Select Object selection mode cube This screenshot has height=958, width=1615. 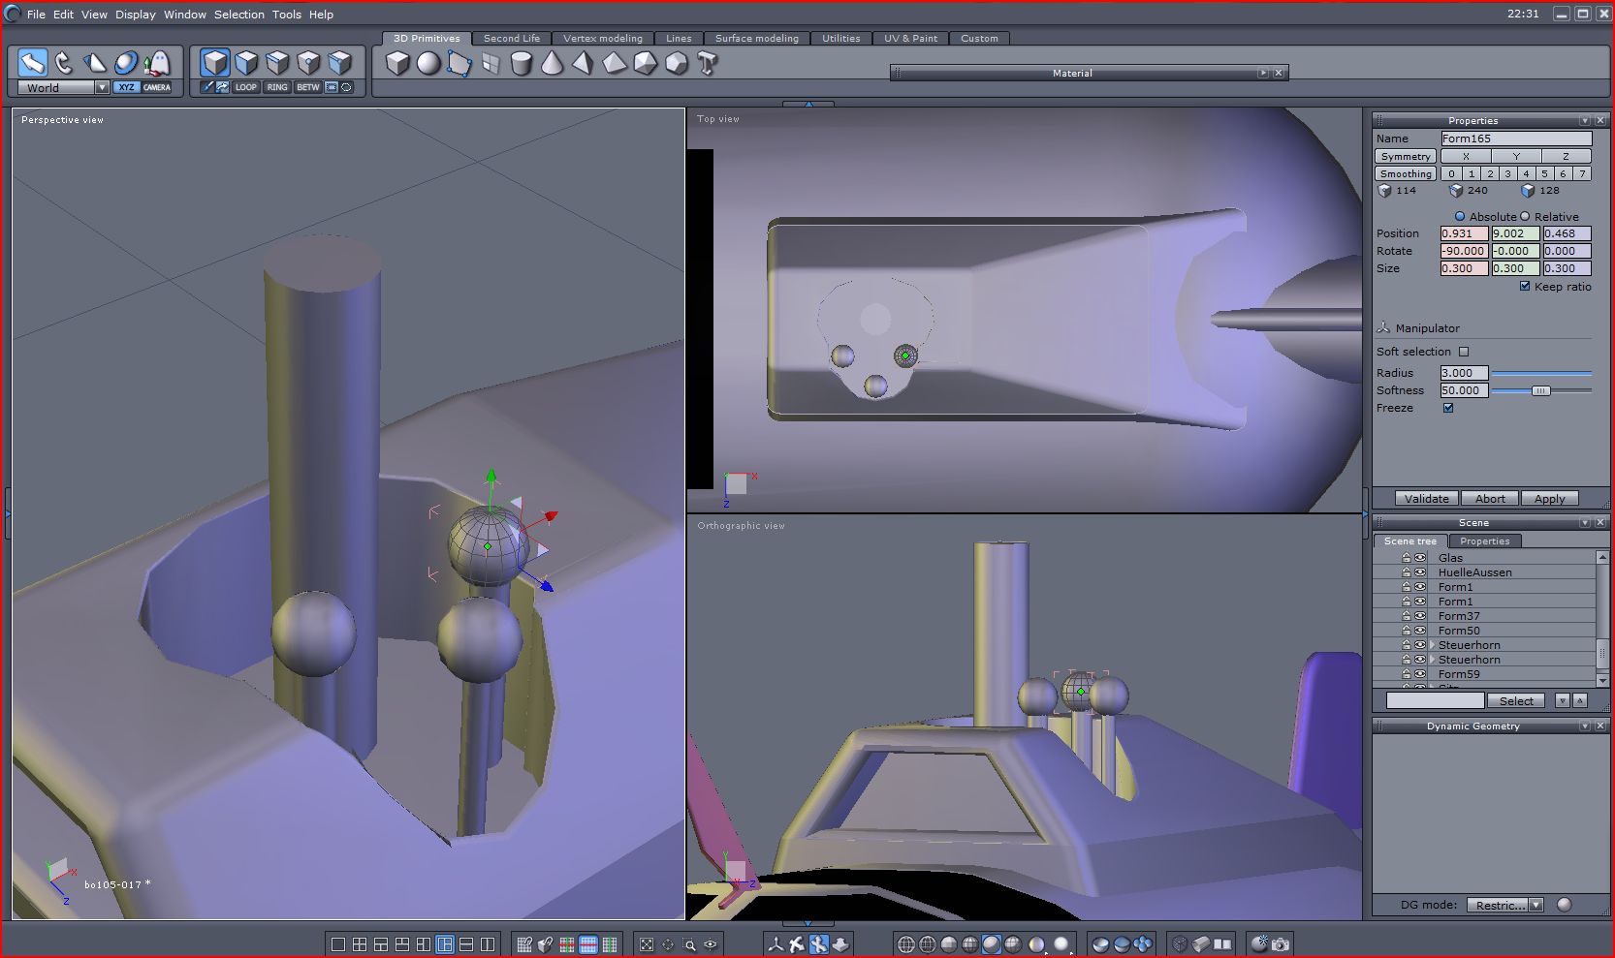coord(215,63)
